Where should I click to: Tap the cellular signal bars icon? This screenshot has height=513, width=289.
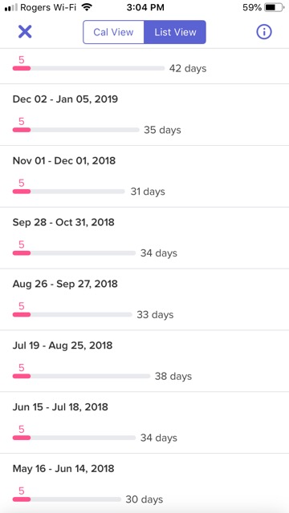10,8
